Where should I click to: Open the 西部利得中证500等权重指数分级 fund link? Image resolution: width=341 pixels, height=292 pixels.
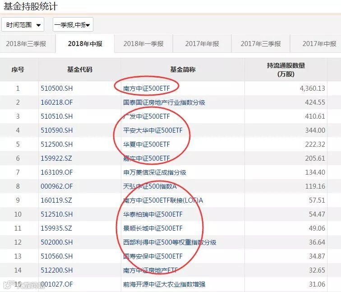[170, 242]
